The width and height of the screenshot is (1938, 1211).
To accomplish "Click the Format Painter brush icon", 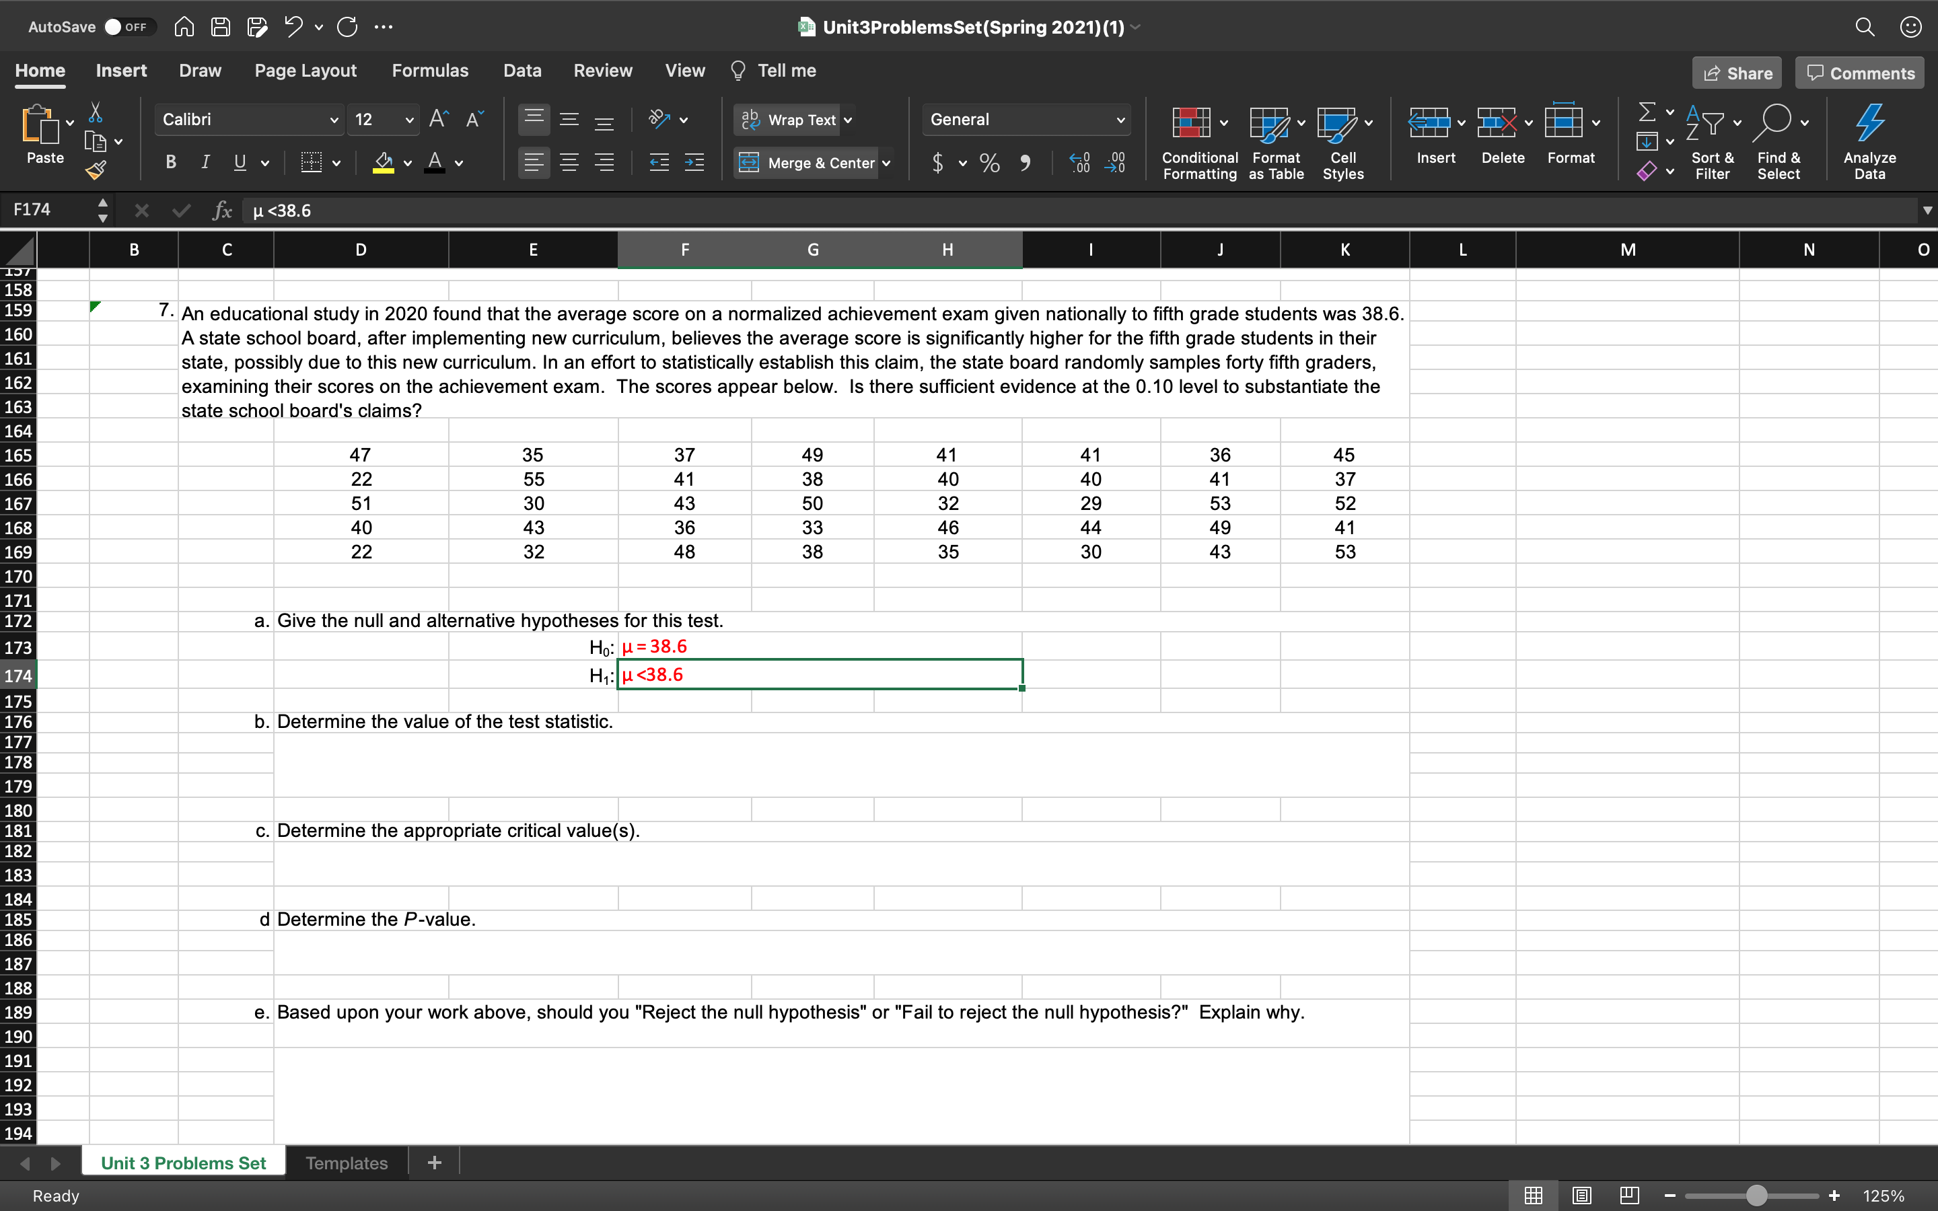I will click(96, 170).
